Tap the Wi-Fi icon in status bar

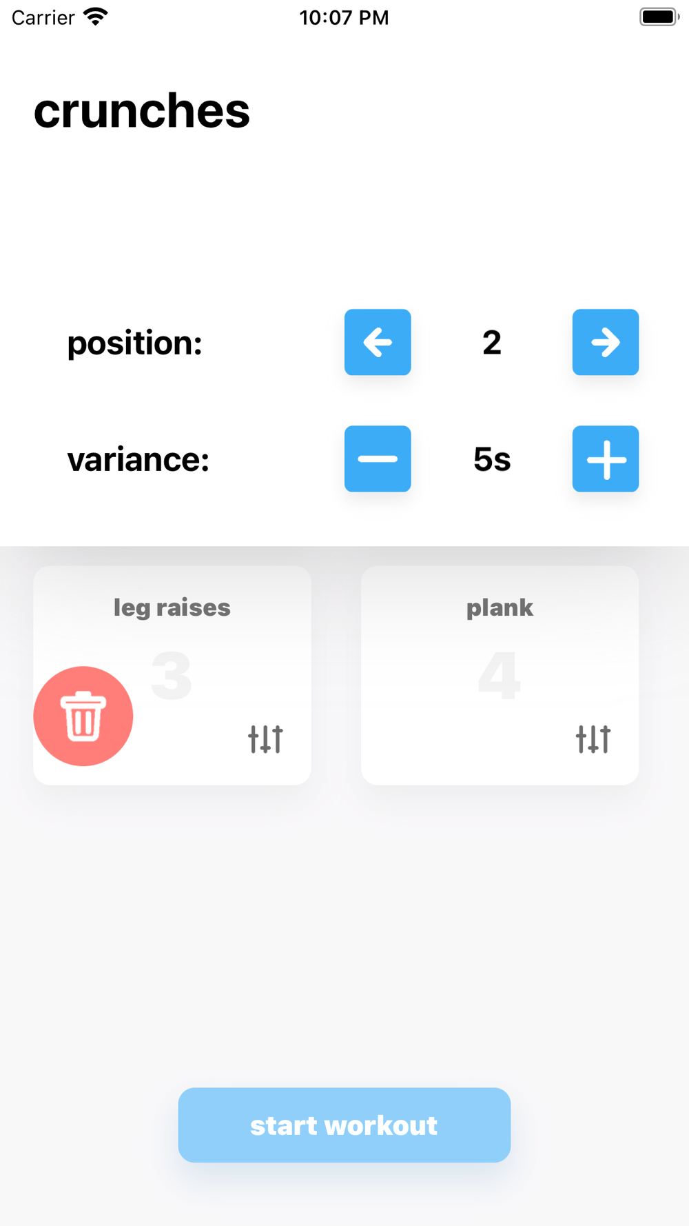pos(96,17)
